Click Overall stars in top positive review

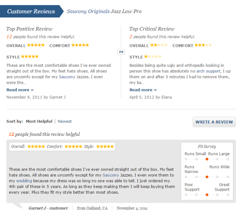(x=36, y=45)
